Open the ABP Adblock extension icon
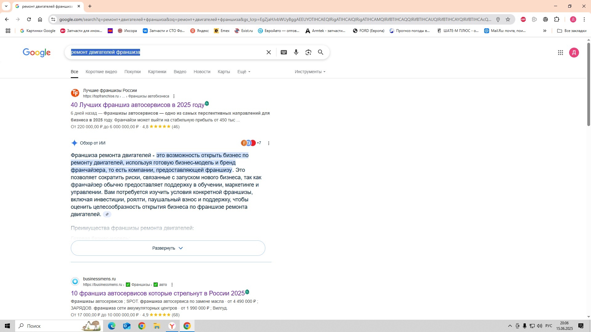Screen dimensions: 591x332 pos(523,19)
